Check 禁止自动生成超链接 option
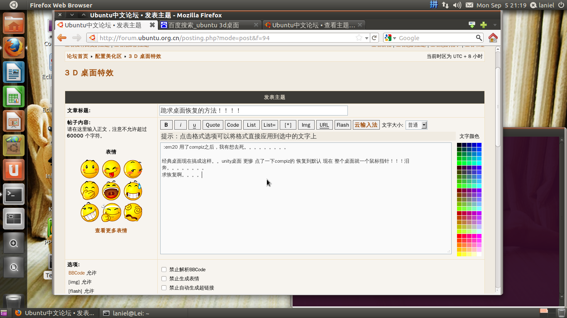This screenshot has height=318, width=567. click(164, 288)
